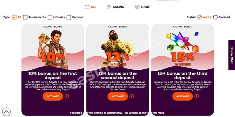Uncheck the All type checkbox
235x117 pixels.
(x=14, y=17)
